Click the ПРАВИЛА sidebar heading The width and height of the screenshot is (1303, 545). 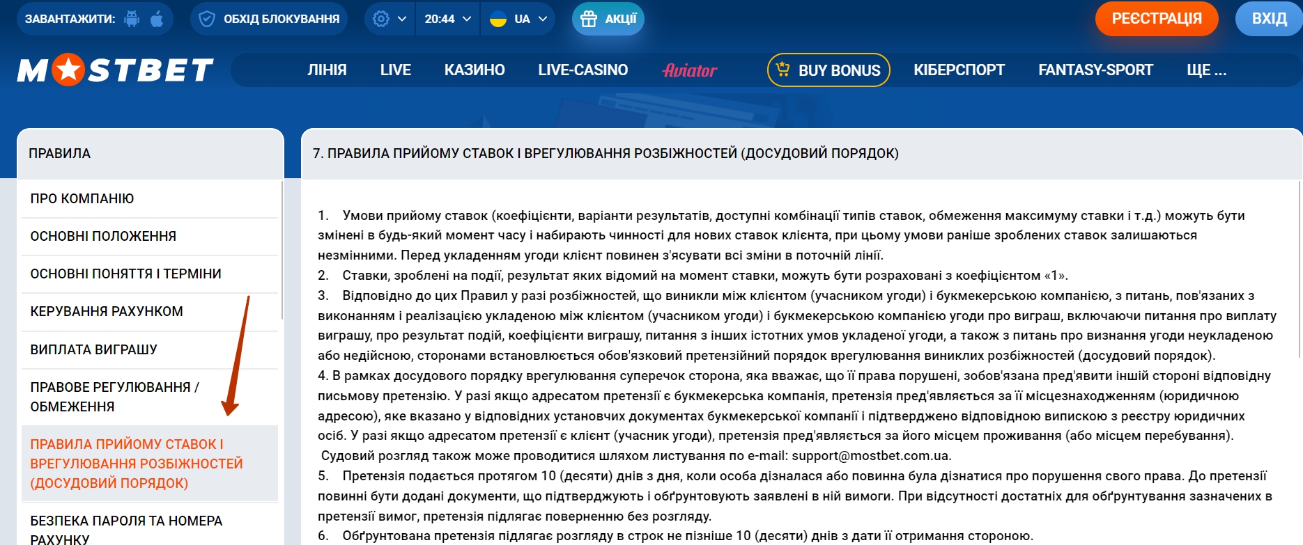pos(60,153)
